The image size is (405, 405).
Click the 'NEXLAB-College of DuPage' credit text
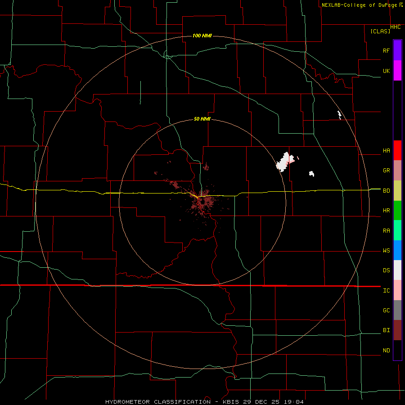pyautogui.click(x=360, y=5)
